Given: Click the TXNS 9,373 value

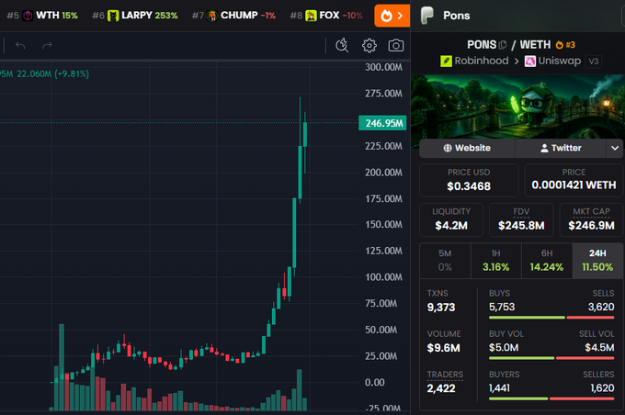Looking at the screenshot, I should click(441, 308).
